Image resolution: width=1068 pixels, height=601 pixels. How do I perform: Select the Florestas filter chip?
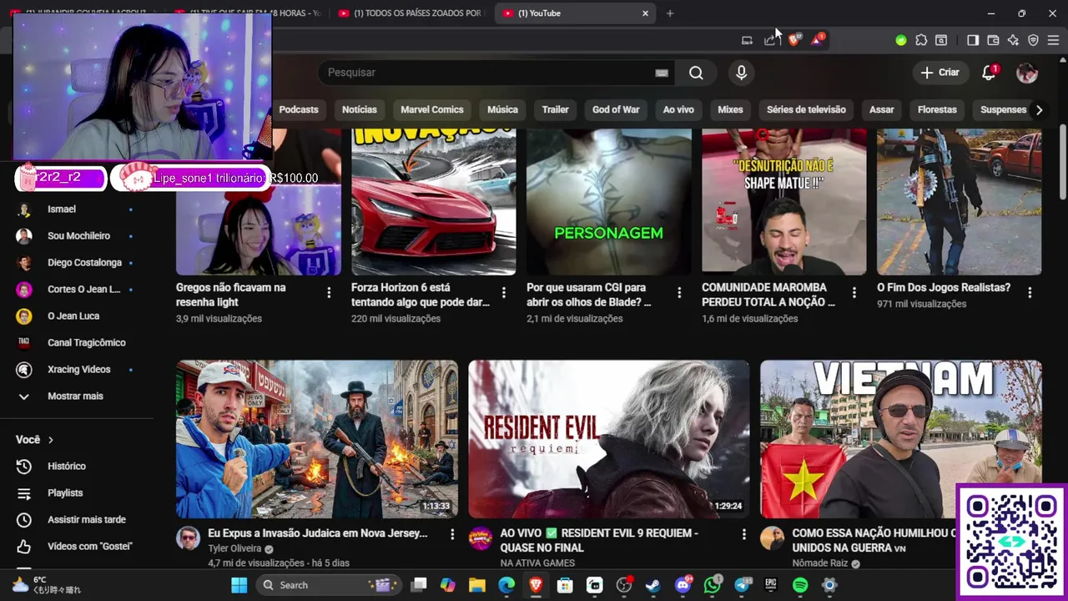click(x=937, y=109)
